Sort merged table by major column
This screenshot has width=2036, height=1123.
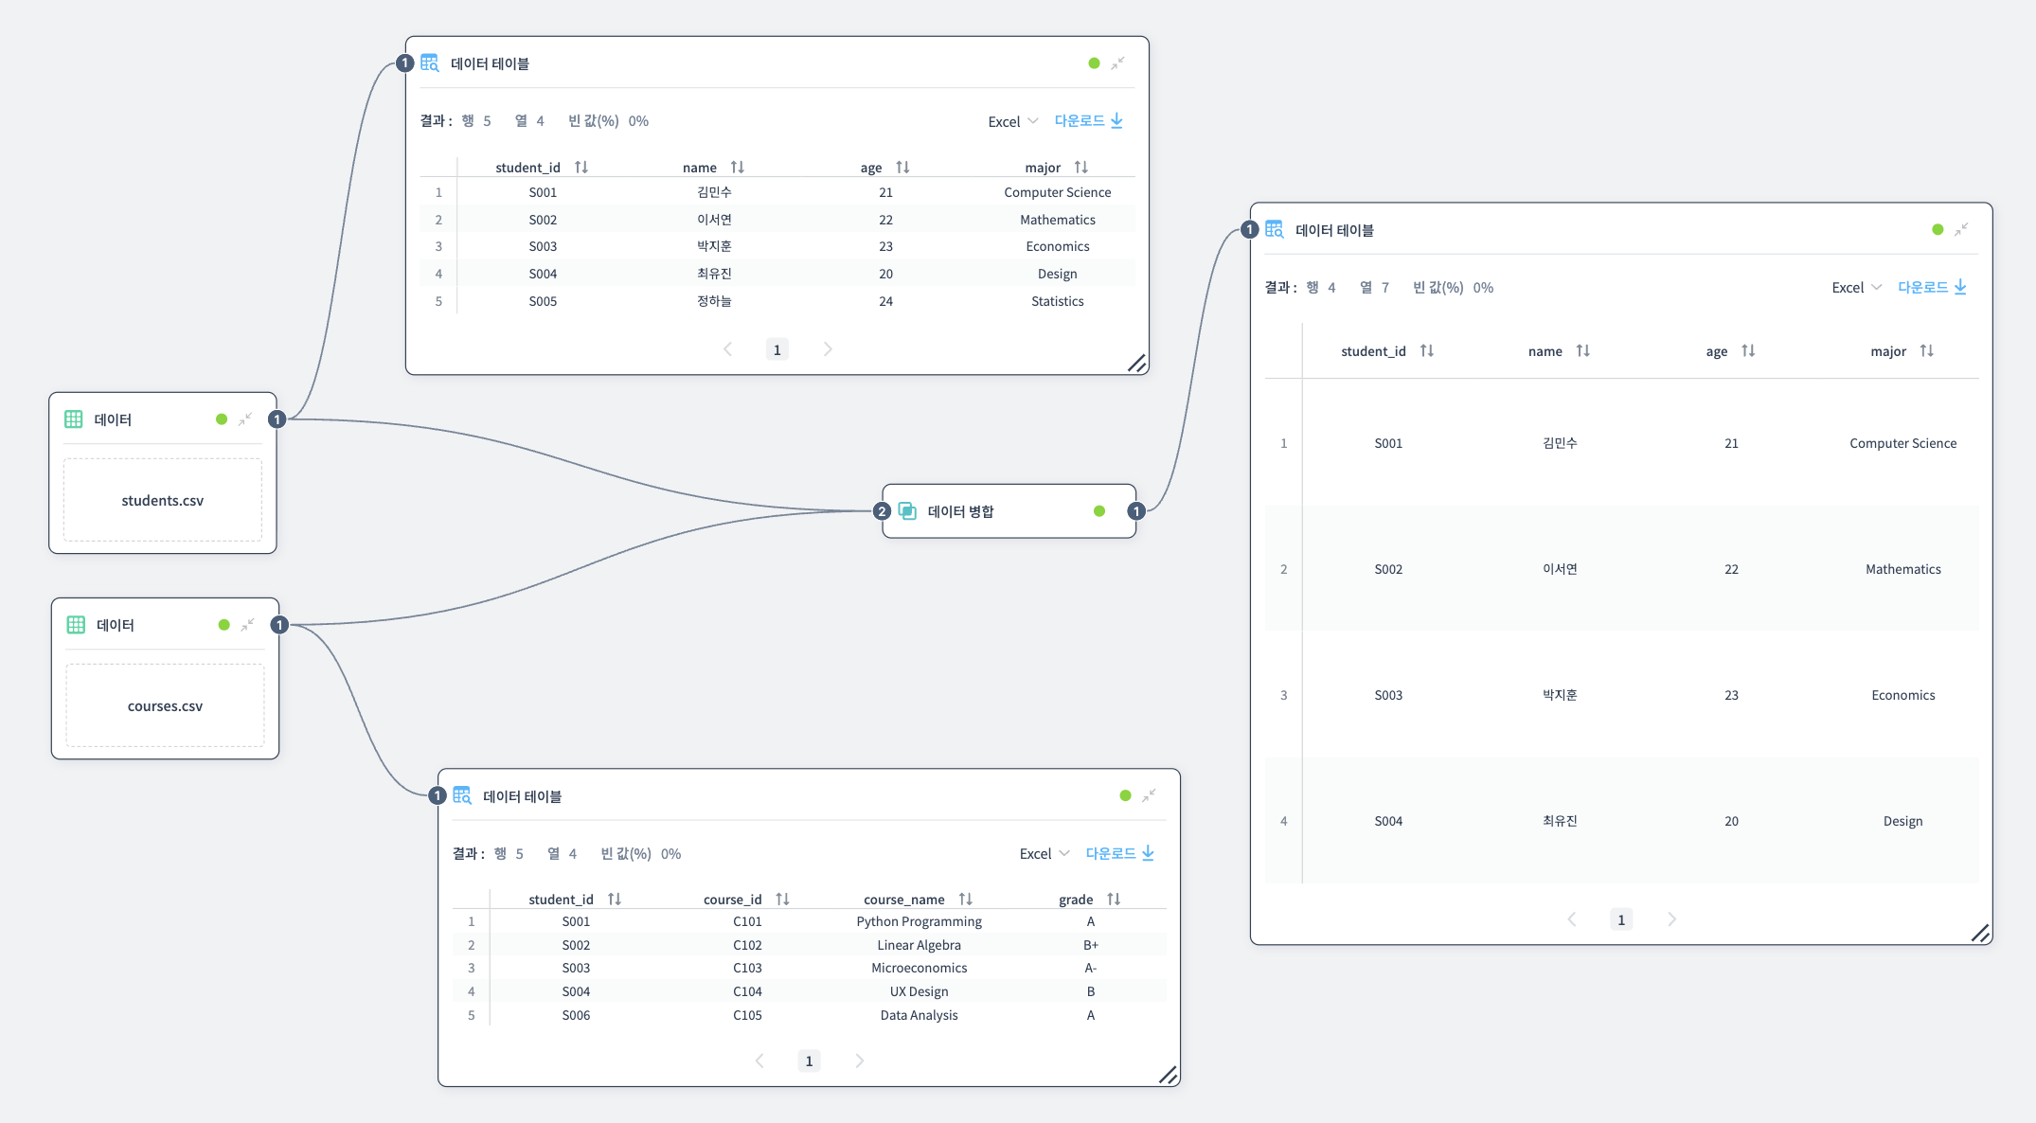coord(1926,351)
